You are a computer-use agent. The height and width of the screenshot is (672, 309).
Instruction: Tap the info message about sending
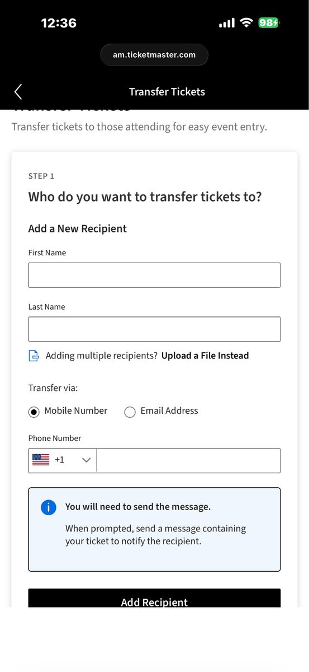(154, 529)
